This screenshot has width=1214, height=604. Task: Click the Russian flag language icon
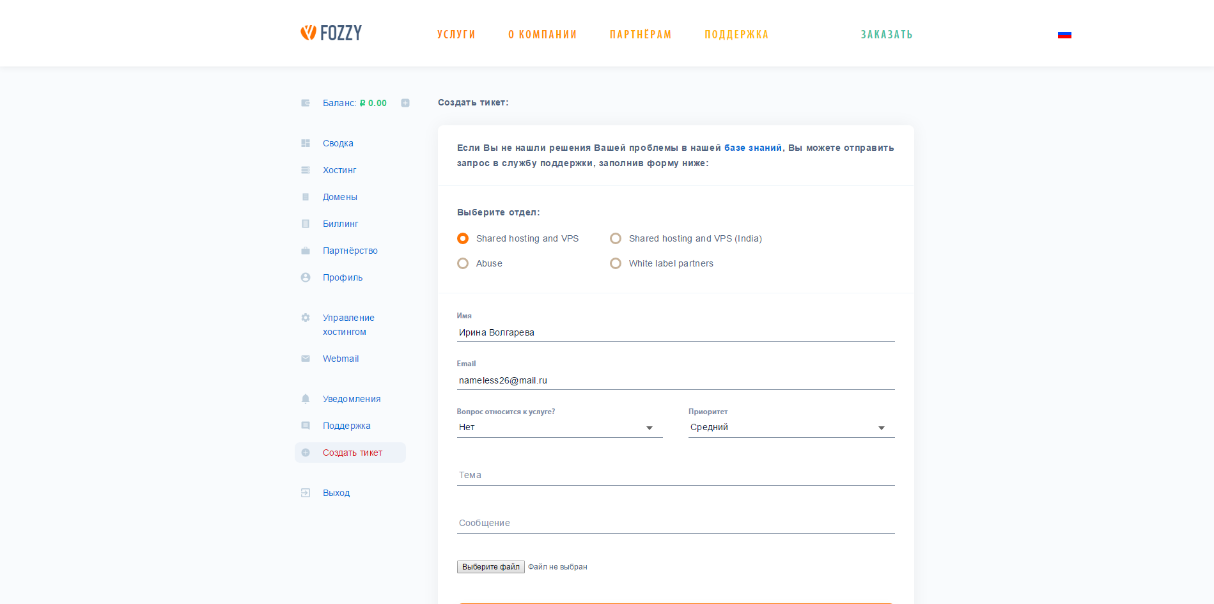[x=1064, y=35]
